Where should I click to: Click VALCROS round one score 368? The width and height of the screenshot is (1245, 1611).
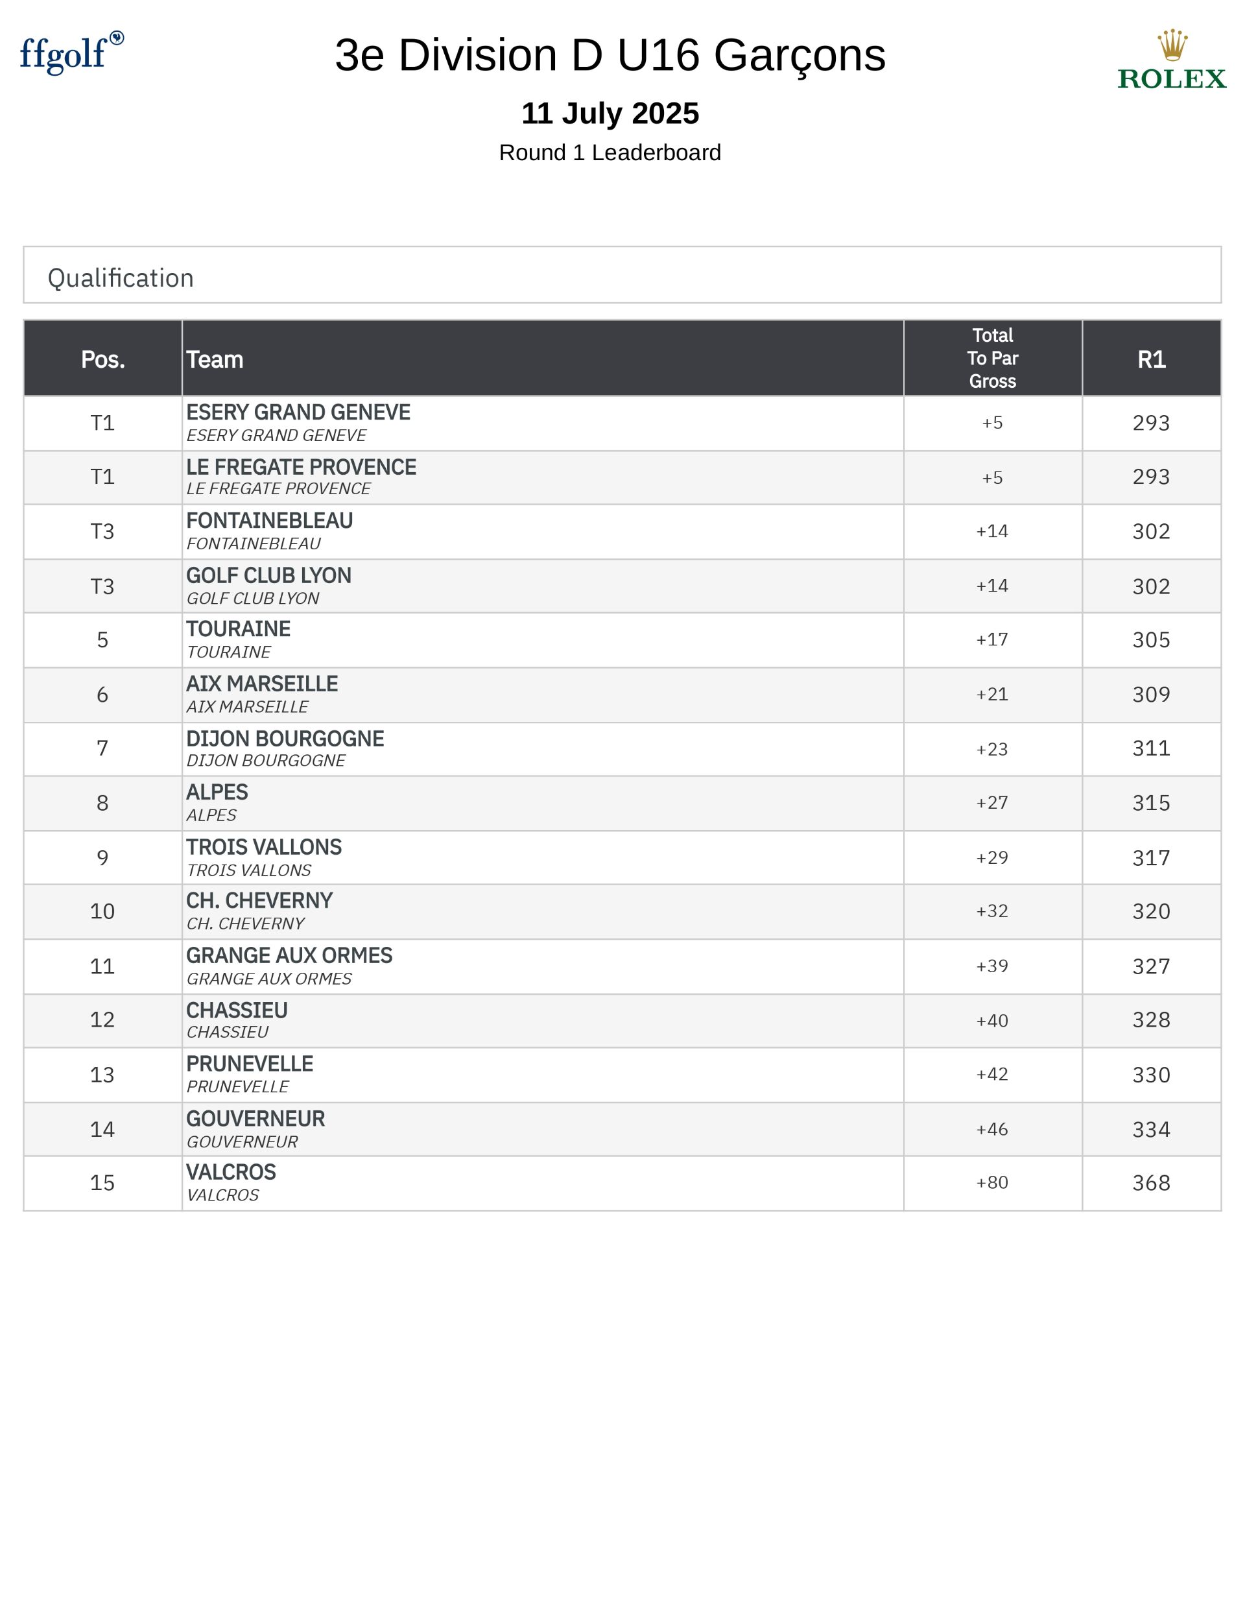coord(1150,1183)
